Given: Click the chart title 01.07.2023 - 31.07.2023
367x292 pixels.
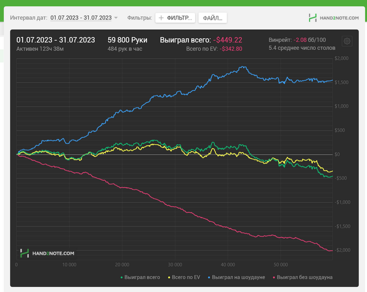Looking at the screenshot, I should (56, 40).
